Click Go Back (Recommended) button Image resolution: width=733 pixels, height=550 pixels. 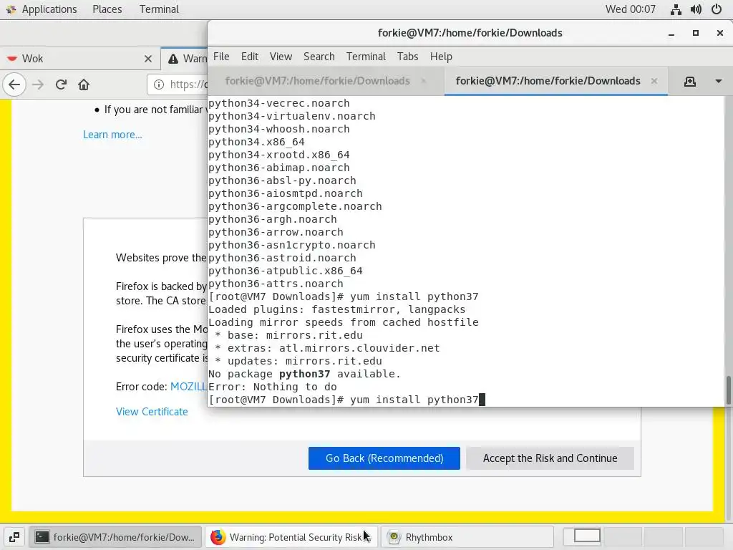coord(384,458)
